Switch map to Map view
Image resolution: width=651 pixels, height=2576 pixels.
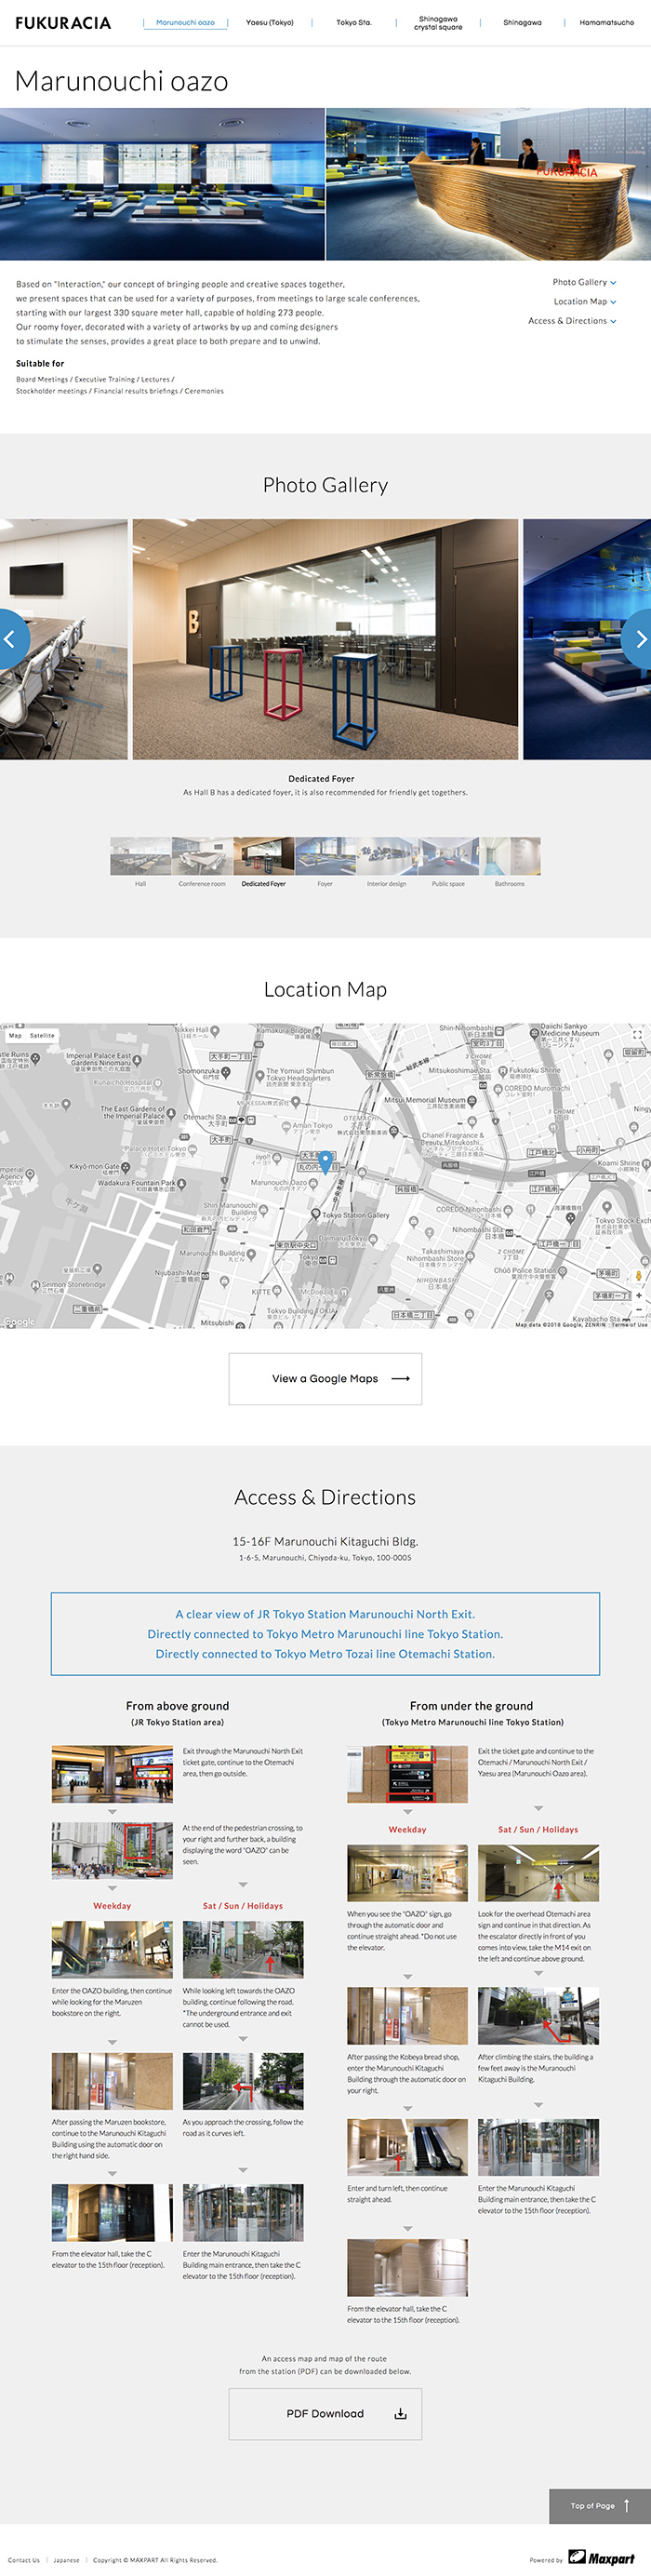(x=15, y=1035)
